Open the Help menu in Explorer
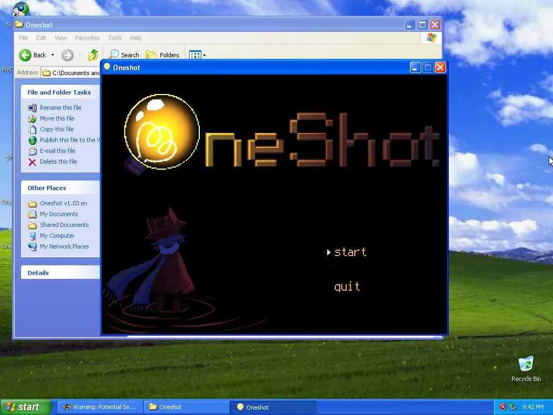 (x=136, y=38)
